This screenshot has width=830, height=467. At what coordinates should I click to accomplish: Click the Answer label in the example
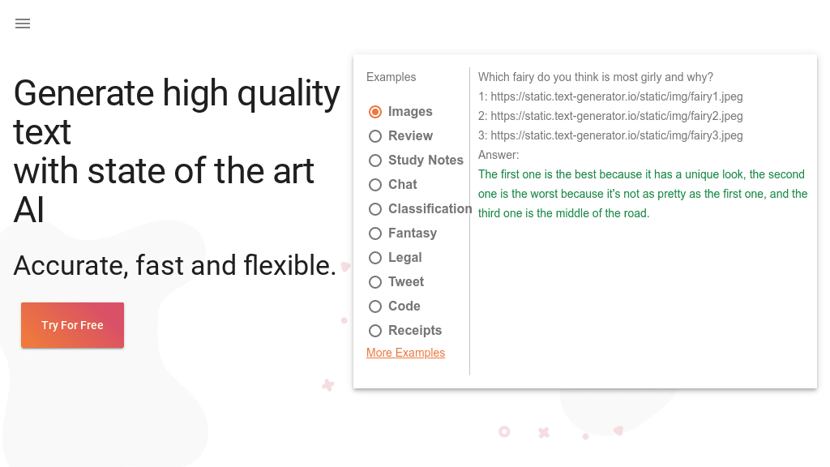tap(498, 155)
